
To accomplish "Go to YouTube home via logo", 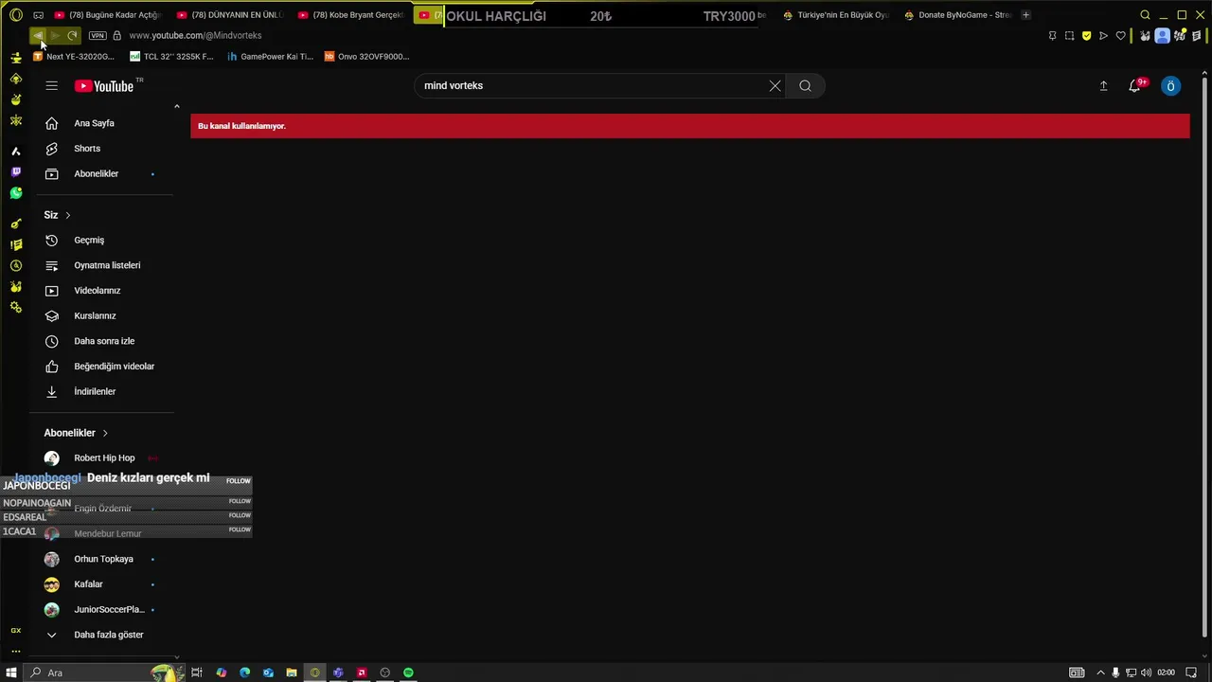I will (x=104, y=86).
